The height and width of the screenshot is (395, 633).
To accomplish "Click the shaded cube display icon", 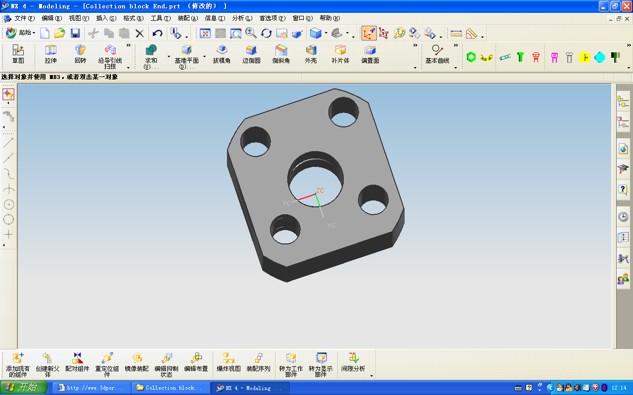I will coord(316,33).
